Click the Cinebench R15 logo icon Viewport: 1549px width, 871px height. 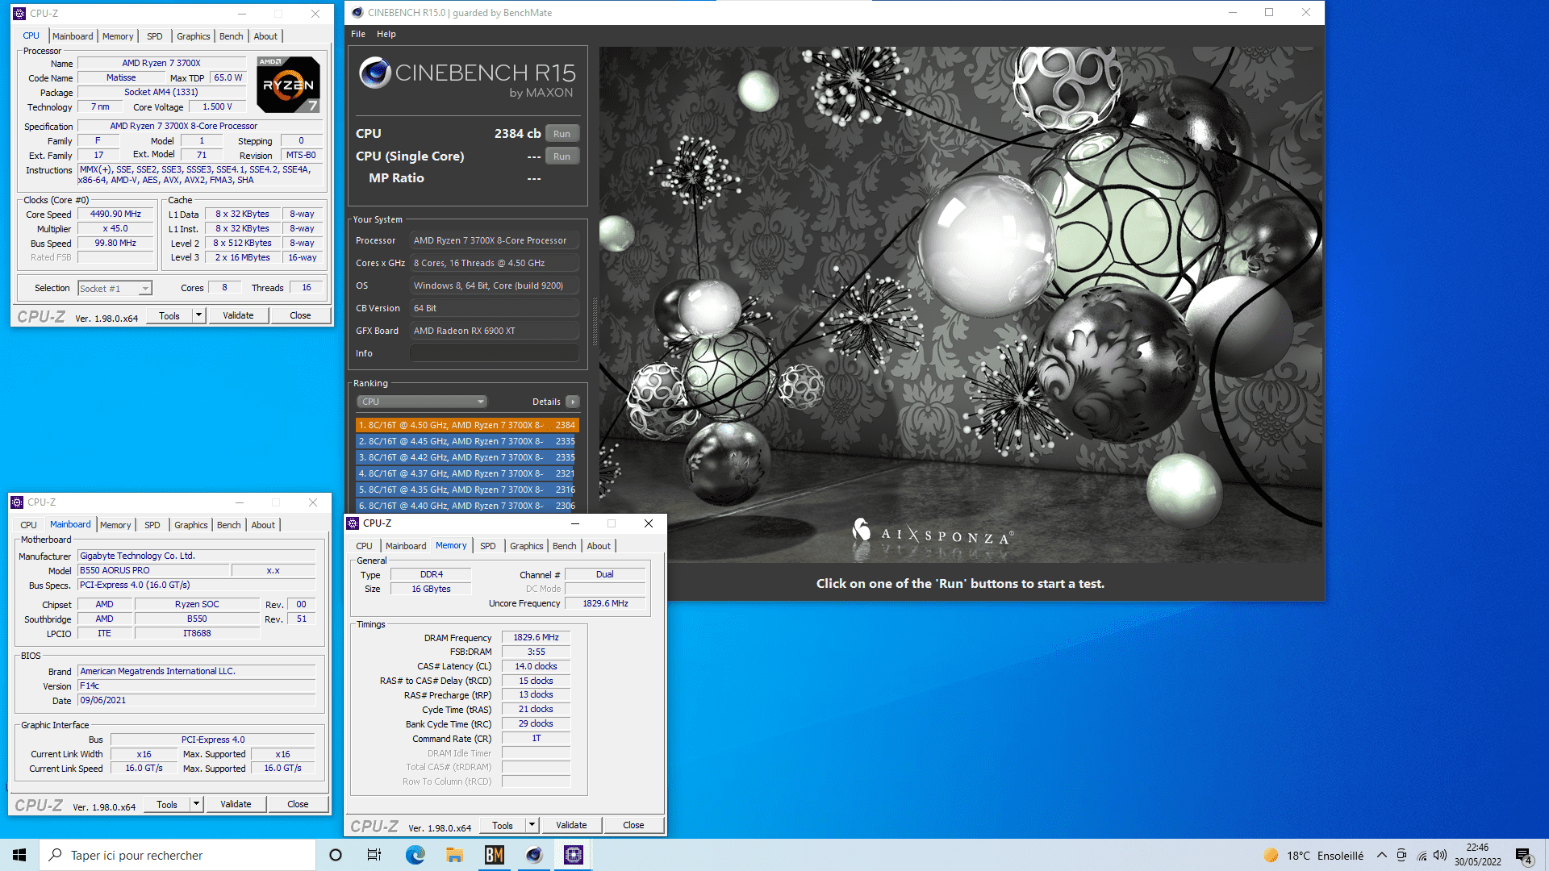[374, 73]
